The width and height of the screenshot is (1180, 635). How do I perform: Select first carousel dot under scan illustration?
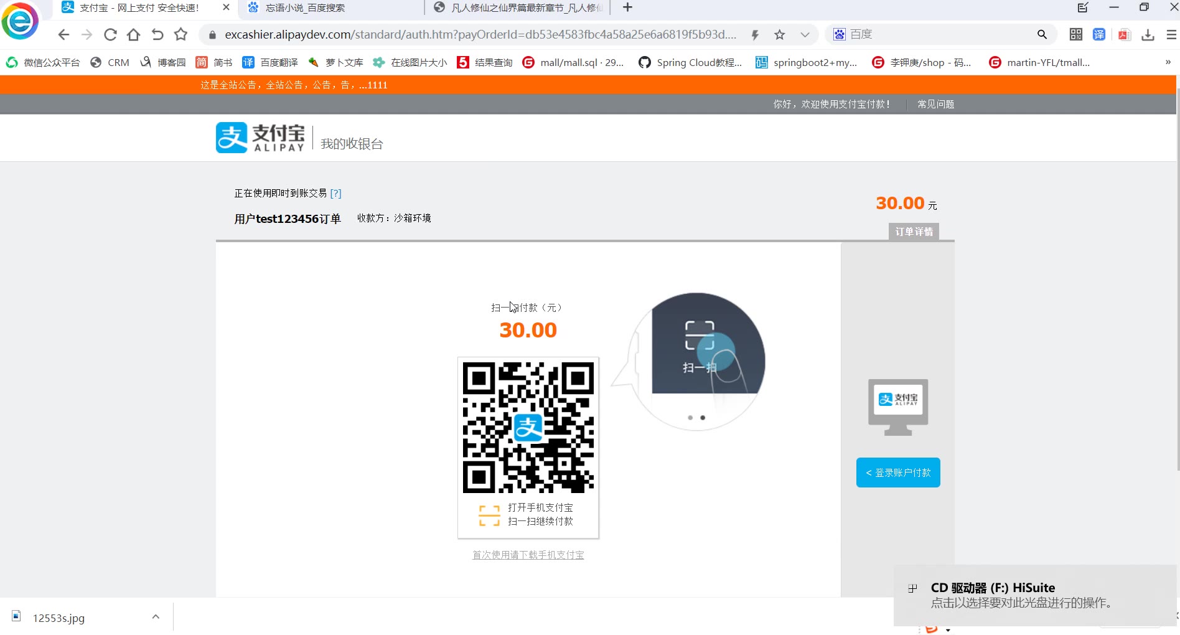pos(690,418)
